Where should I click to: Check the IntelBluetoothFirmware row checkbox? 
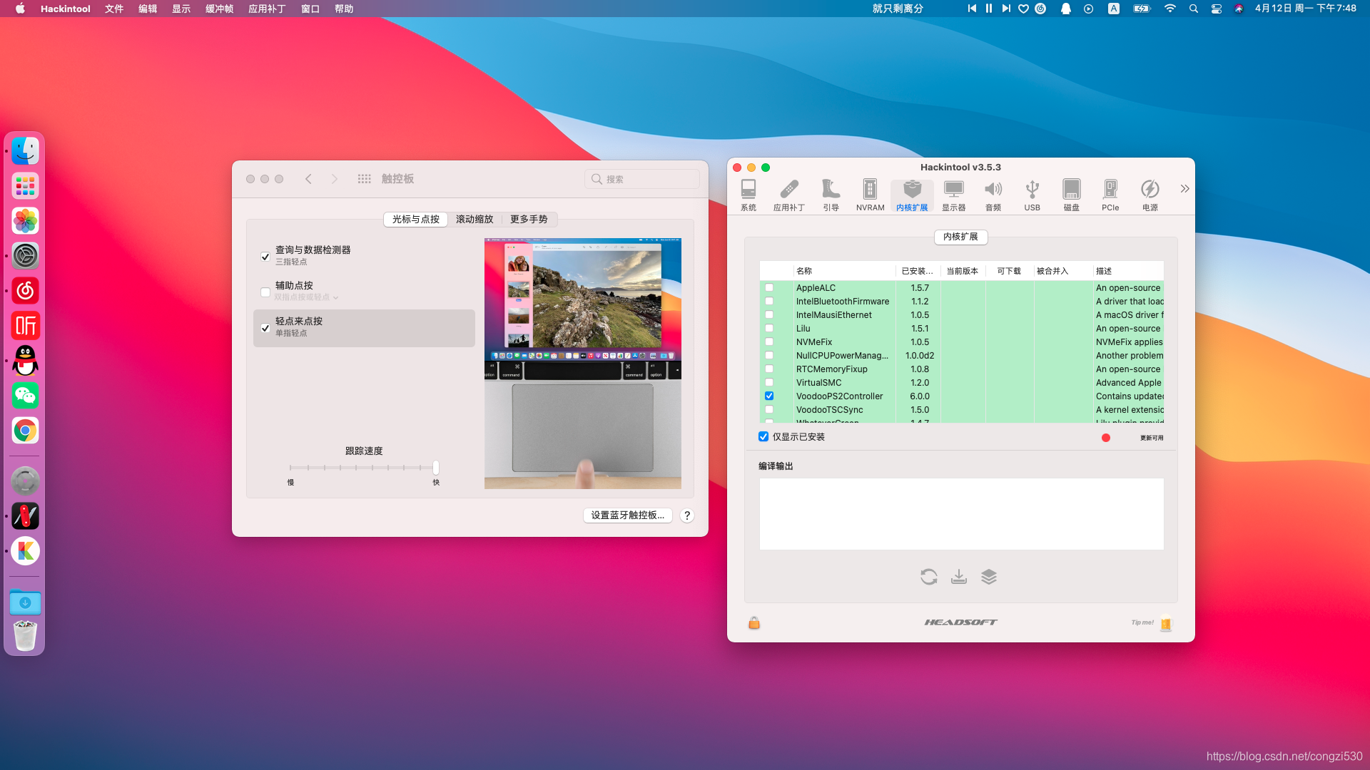click(x=769, y=302)
